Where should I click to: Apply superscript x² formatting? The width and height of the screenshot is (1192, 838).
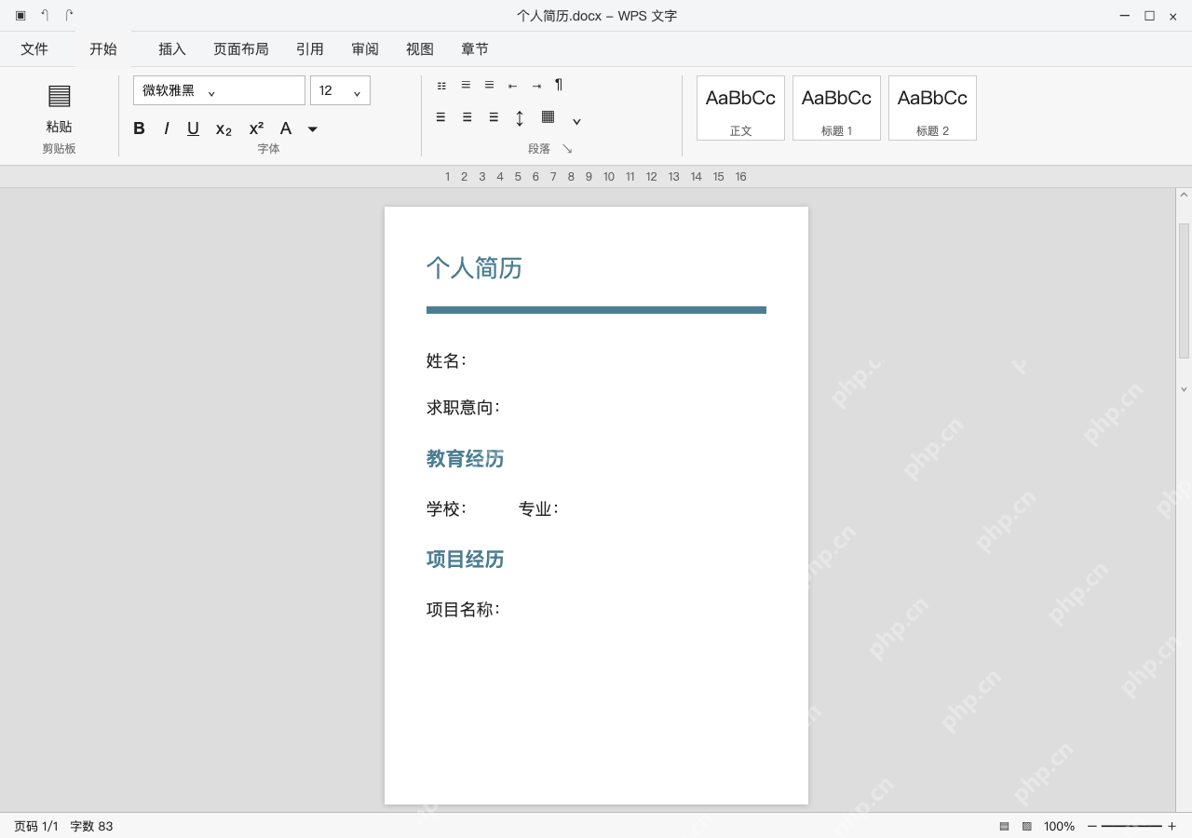click(x=256, y=128)
